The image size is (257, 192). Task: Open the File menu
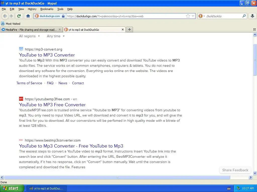pos(4,9)
